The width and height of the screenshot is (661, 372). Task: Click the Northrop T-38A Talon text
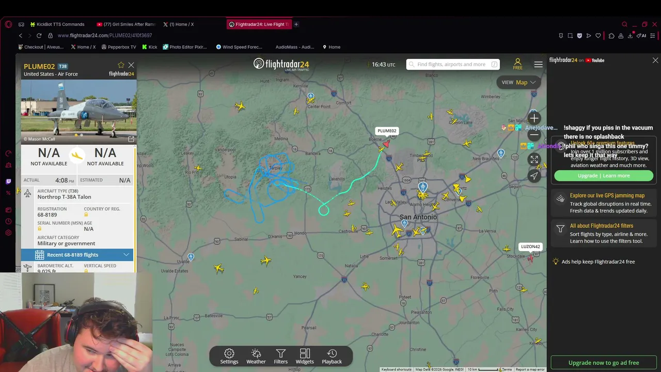[x=64, y=197]
